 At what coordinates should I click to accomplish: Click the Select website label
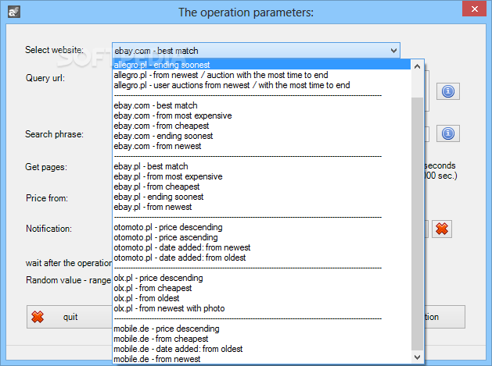[54, 50]
